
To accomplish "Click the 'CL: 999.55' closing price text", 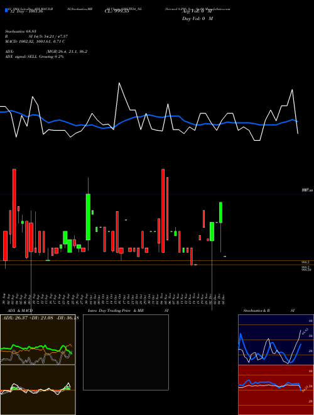I will pyautogui.click(x=117, y=11).
